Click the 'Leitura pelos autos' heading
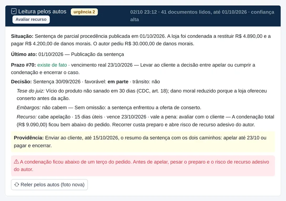Viewport: 286px width, 201px height. [x=42, y=11]
